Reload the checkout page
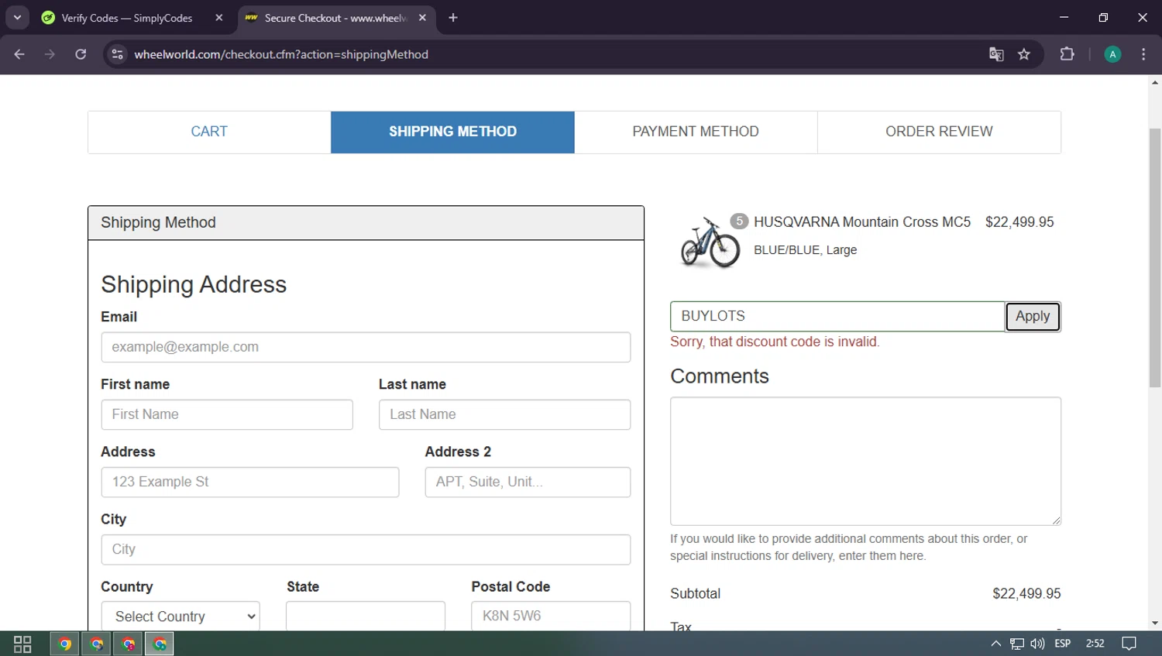Viewport: 1162px width, 656px height. [81, 54]
